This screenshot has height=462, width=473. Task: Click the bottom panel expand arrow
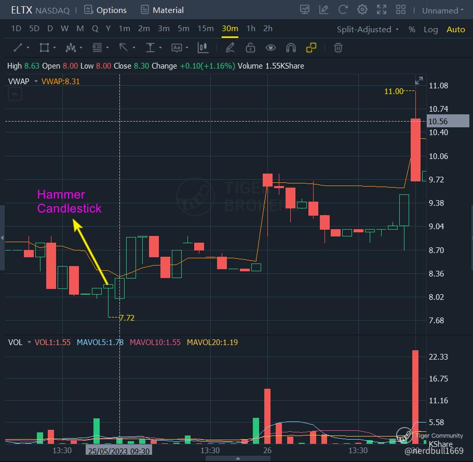pos(238,459)
